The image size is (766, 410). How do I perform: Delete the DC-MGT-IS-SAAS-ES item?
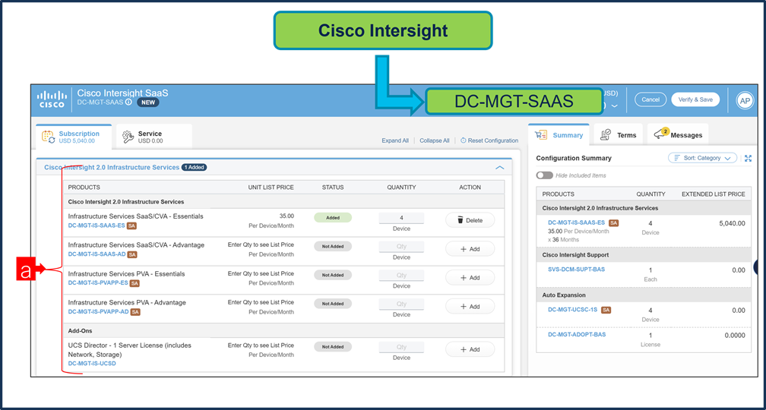pos(470,220)
